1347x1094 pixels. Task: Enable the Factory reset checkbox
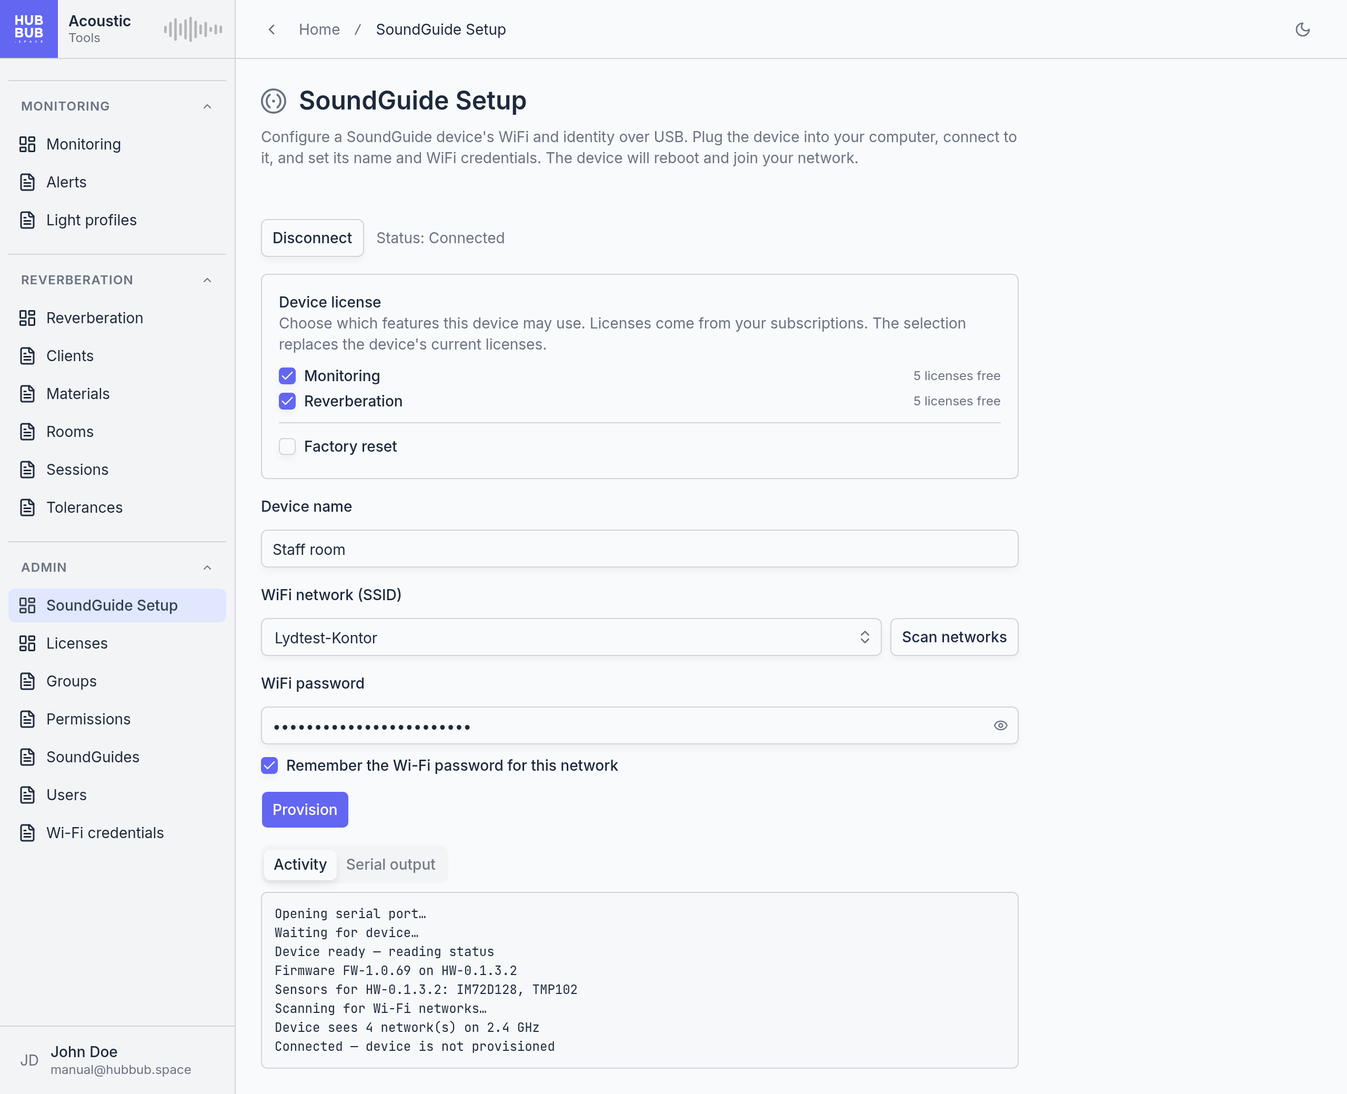[x=287, y=447]
